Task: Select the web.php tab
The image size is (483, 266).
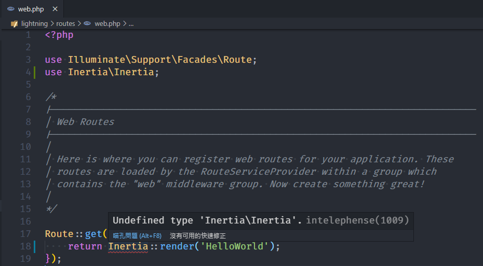Action: (x=31, y=9)
